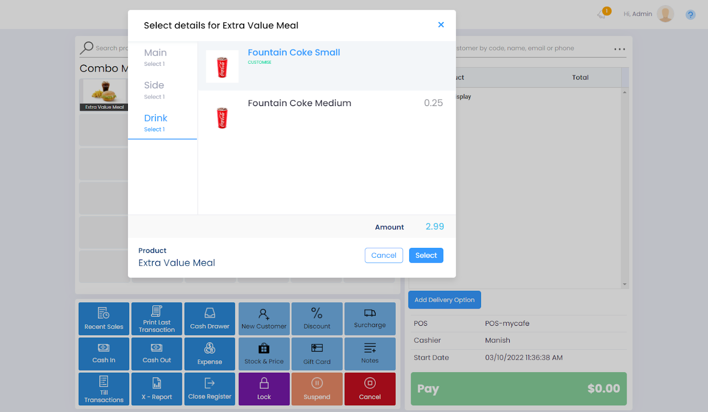Switch to the Main tab
The width and height of the screenshot is (708, 412).
click(156, 57)
